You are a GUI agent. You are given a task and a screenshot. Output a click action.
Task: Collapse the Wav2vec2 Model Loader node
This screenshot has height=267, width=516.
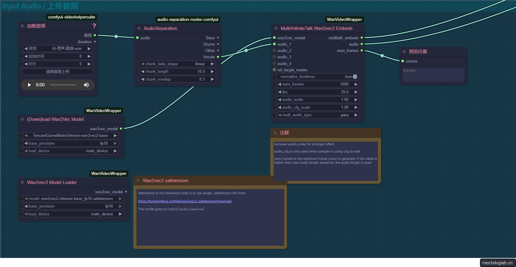[22, 182]
